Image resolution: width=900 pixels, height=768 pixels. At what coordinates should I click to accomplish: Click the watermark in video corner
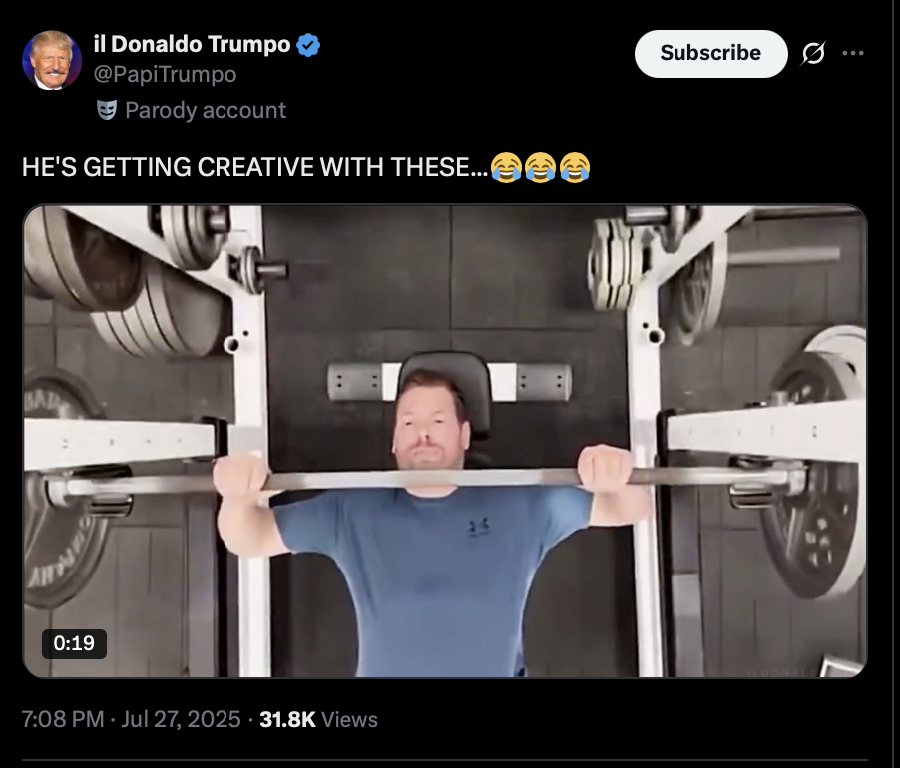coord(783,672)
